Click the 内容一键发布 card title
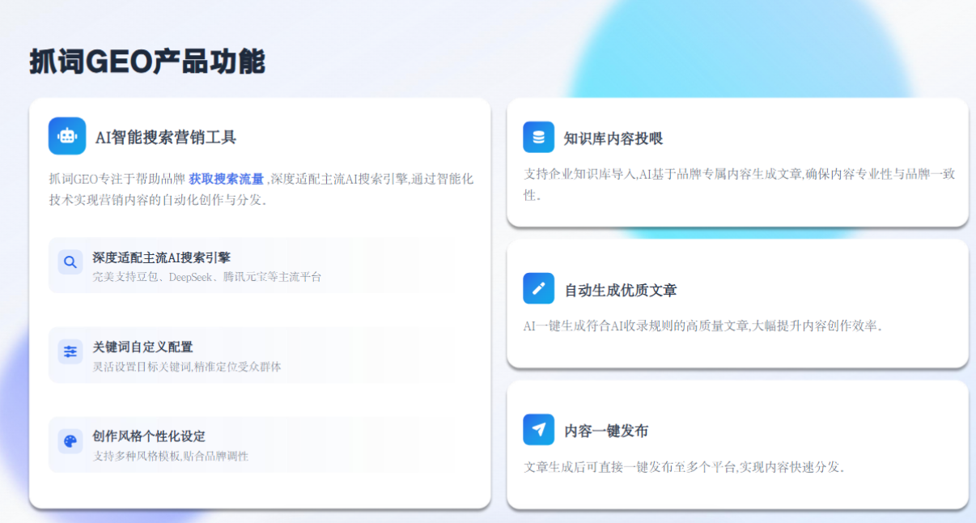 [x=606, y=431]
